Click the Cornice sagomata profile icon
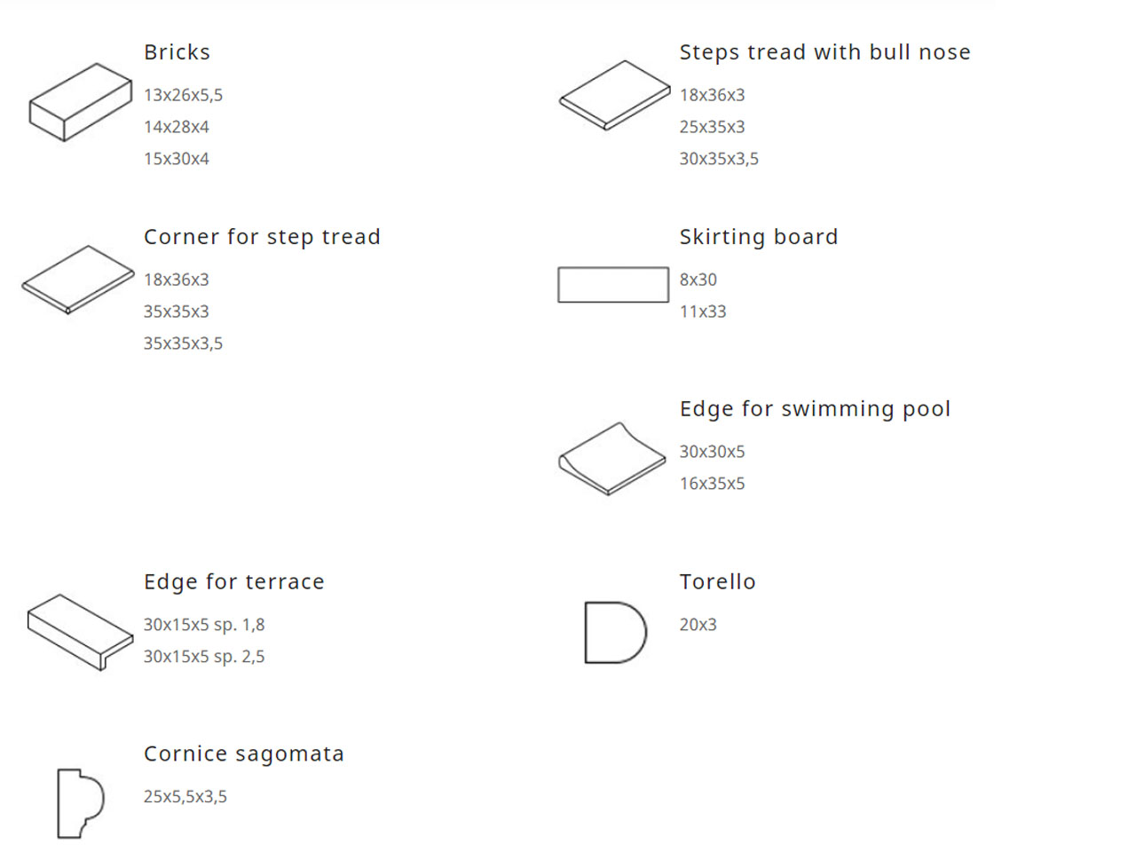The image size is (1136, 852). tap(81, 803)
